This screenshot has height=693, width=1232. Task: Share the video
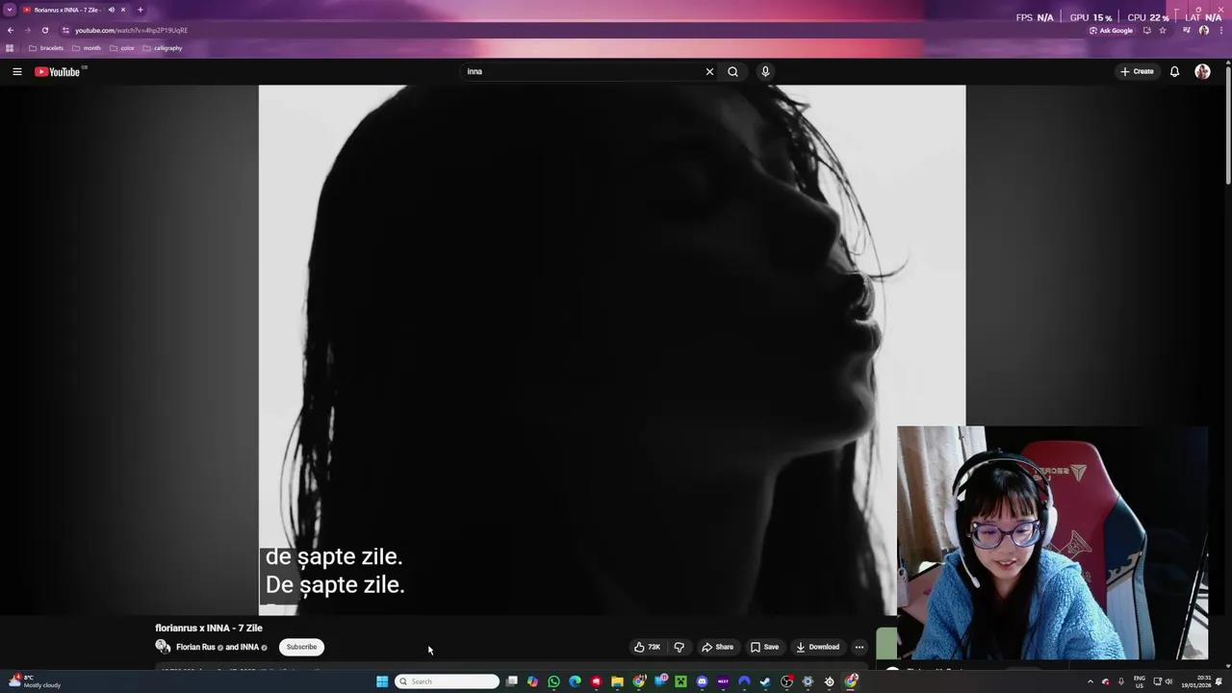pyautogui.click(x=718, y=647)
